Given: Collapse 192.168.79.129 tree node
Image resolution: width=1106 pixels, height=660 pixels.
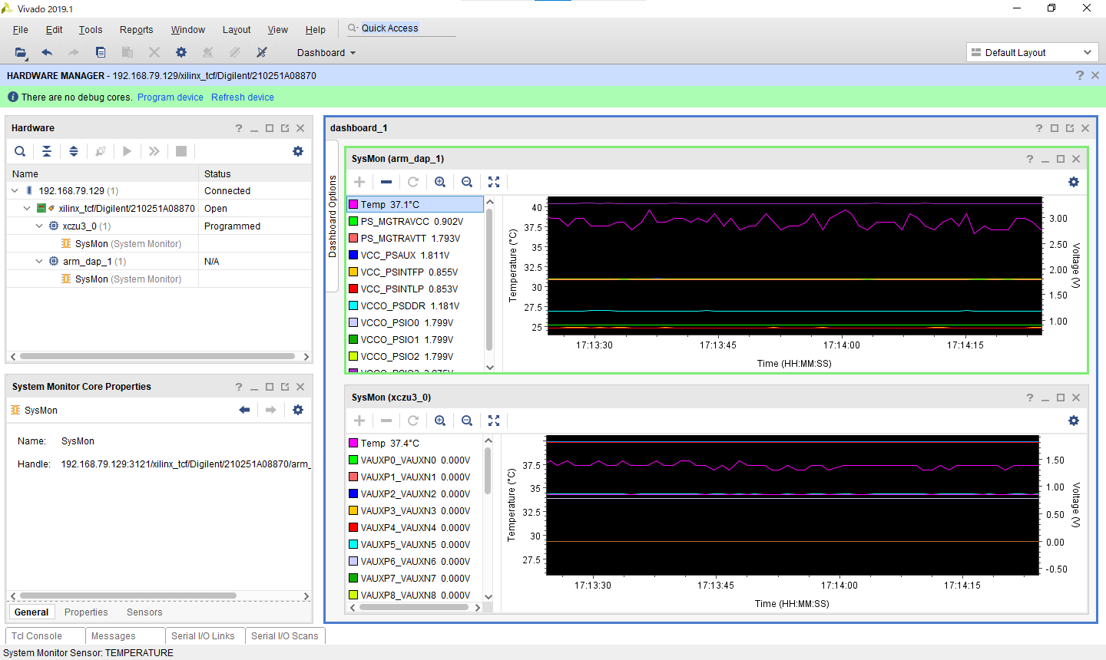Looking at the screenshot, I should pyautogui.click(x=15, y=190).
